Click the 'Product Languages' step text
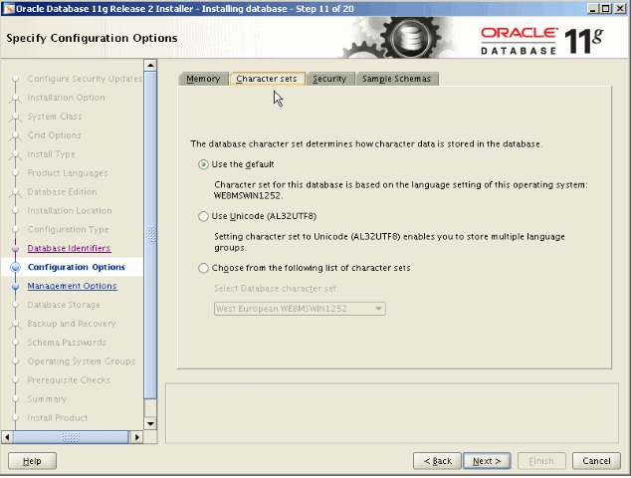 68,173
